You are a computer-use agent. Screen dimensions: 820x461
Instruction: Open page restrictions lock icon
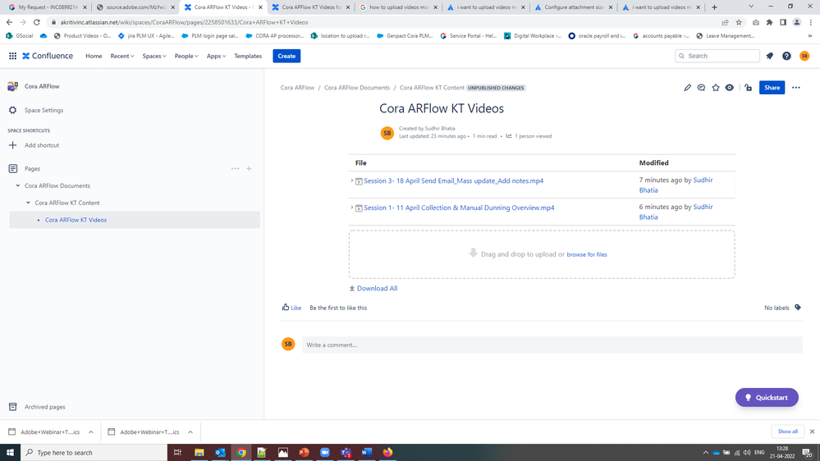[x=749, y=88]
